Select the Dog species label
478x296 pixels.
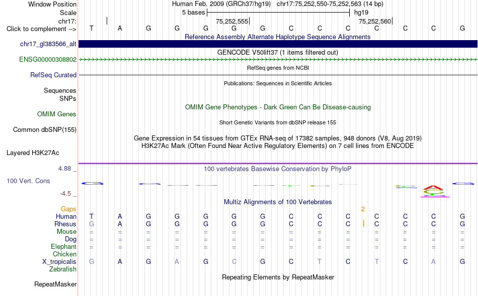click(71, 239)
